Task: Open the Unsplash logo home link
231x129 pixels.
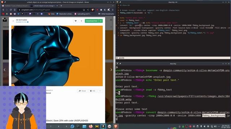Action: [x=5, y=20]
